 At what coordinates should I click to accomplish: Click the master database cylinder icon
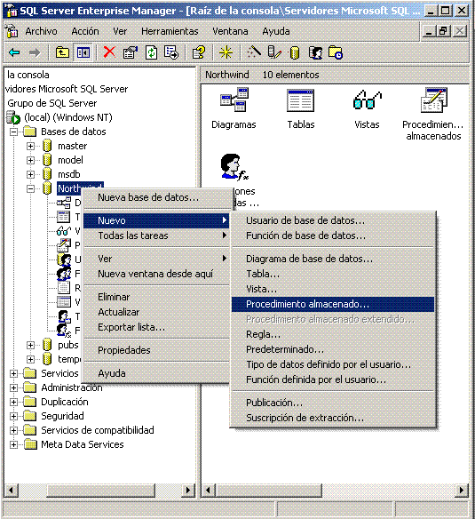(x=47, y=146)
